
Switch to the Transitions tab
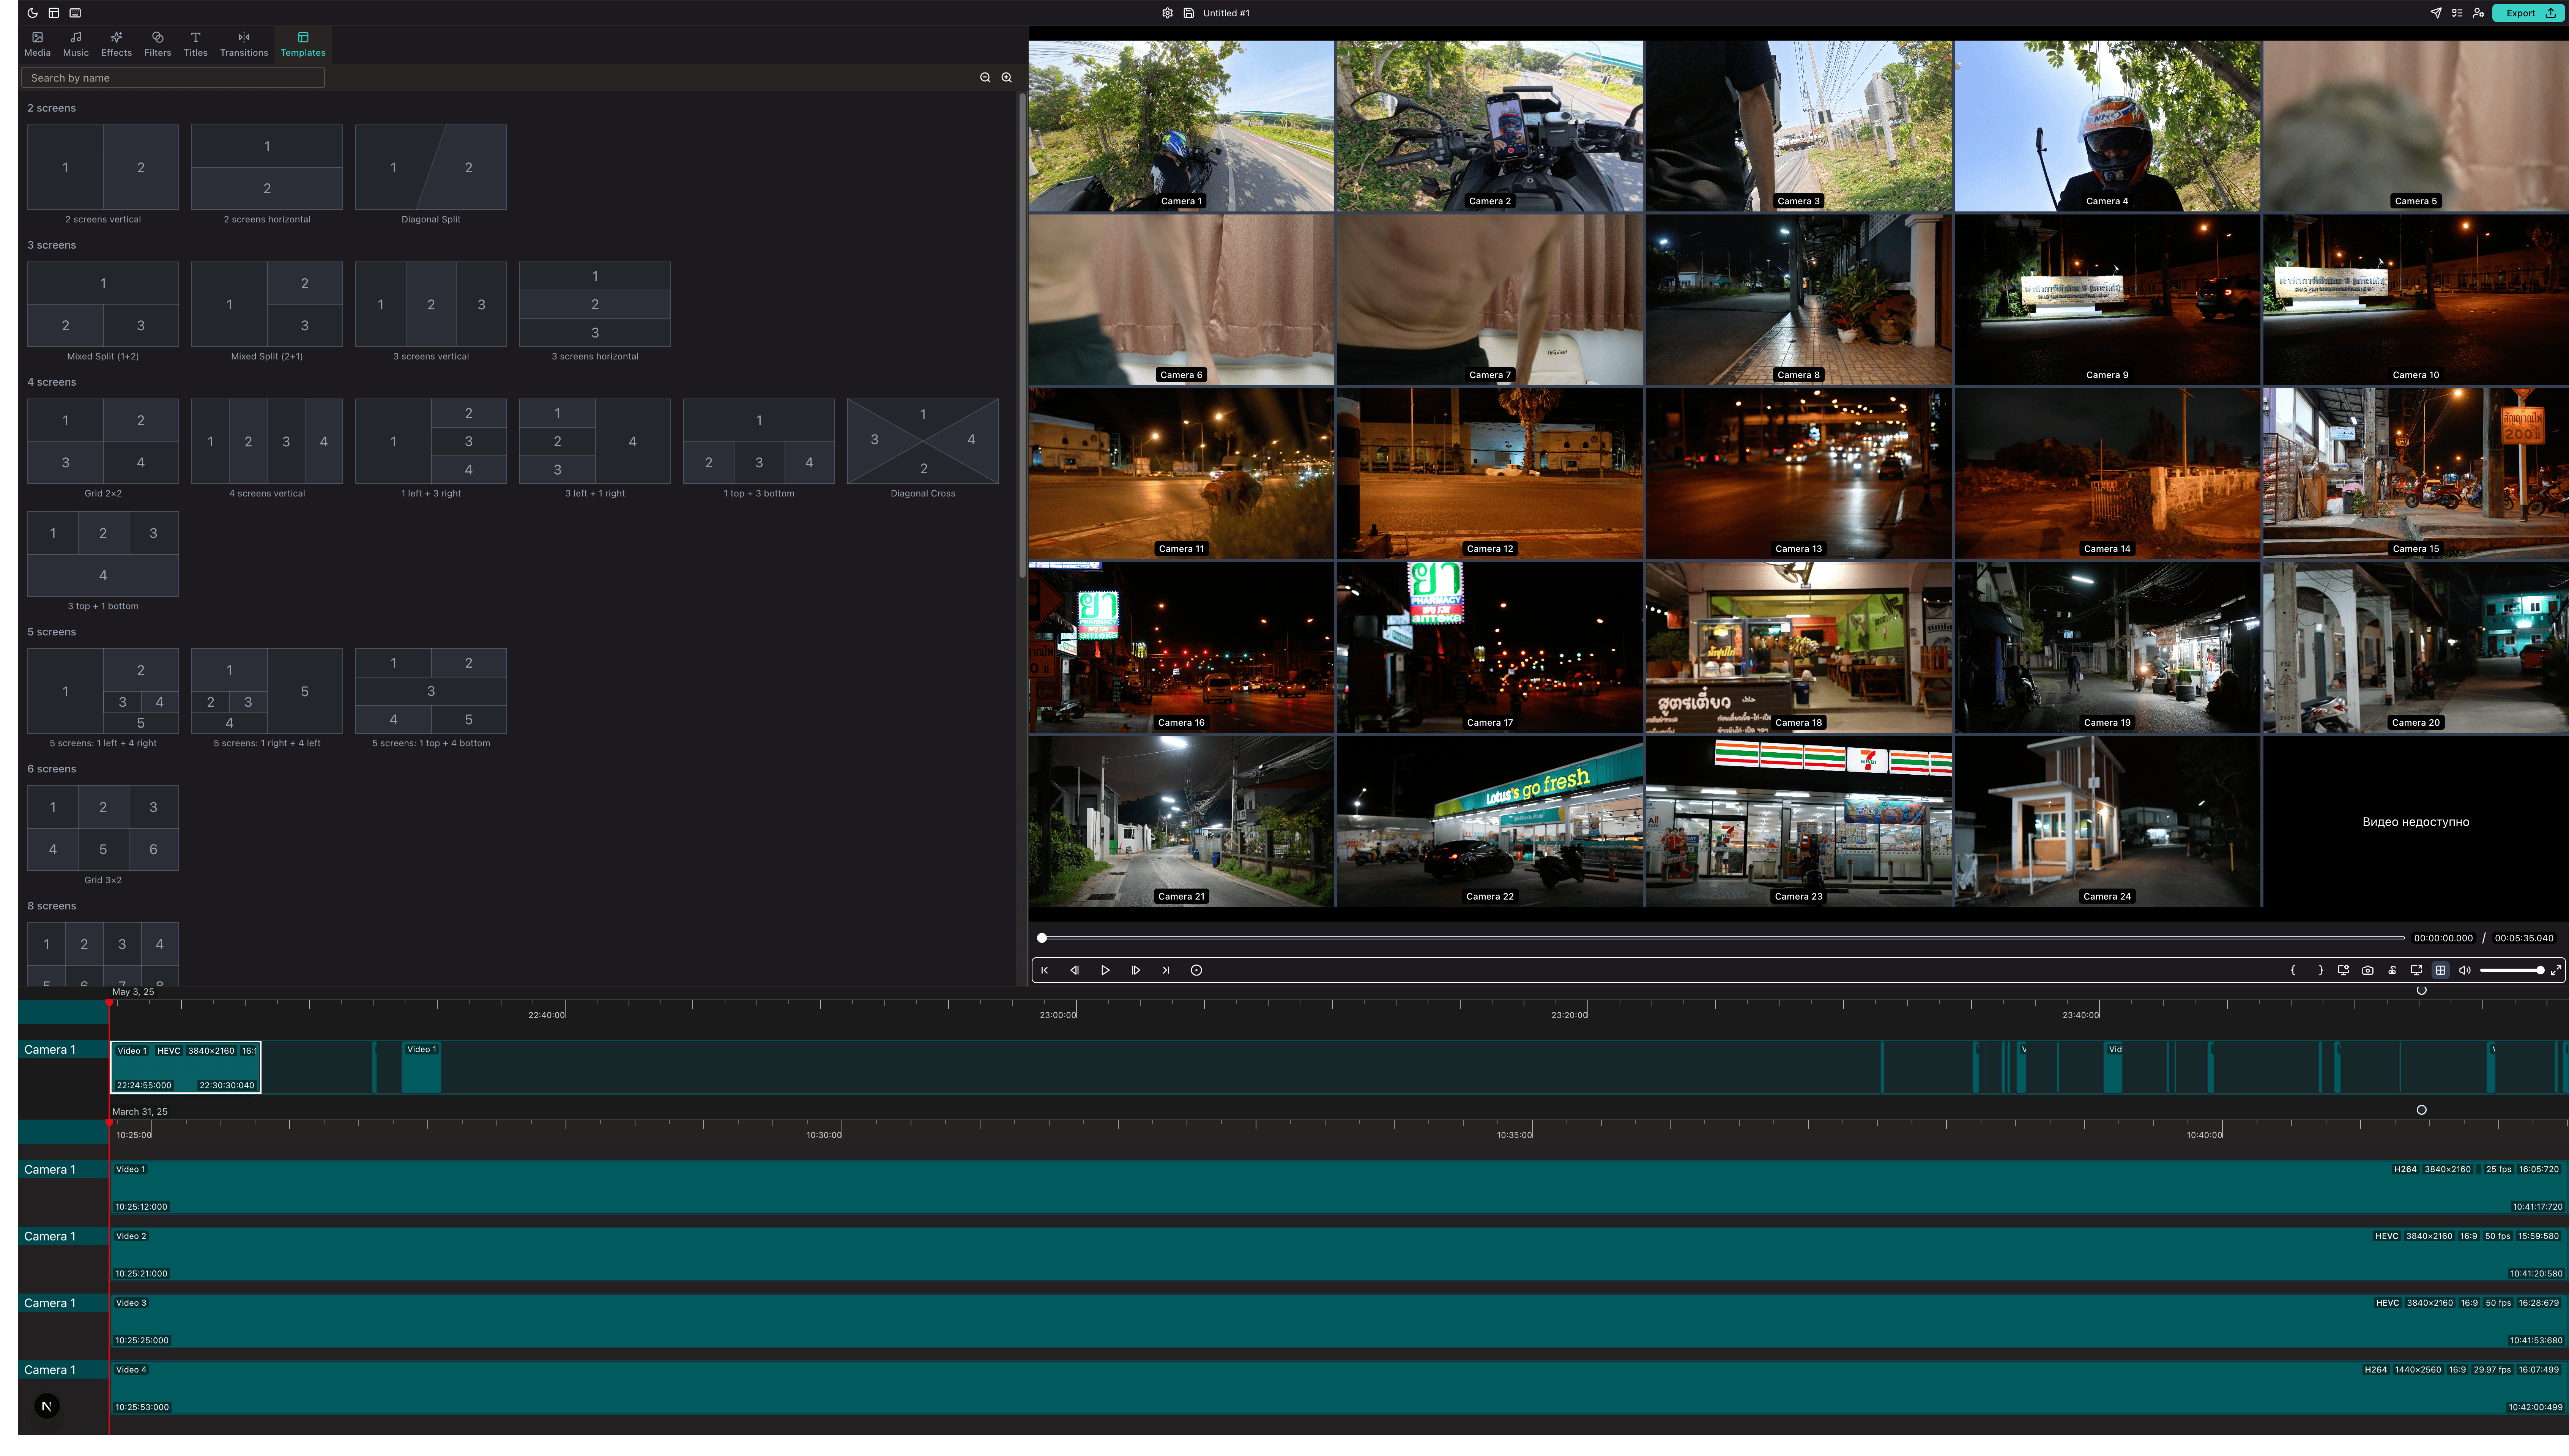244,44
